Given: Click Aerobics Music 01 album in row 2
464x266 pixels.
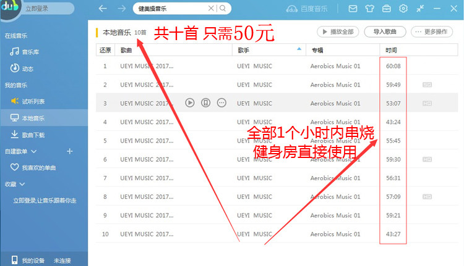Looking at the screenshot, I should coord(335,85).
